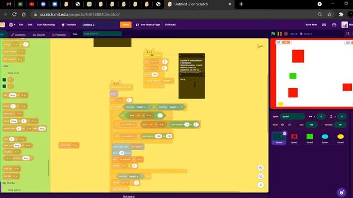Open the Backpack bar

click(x=129, y=196)
